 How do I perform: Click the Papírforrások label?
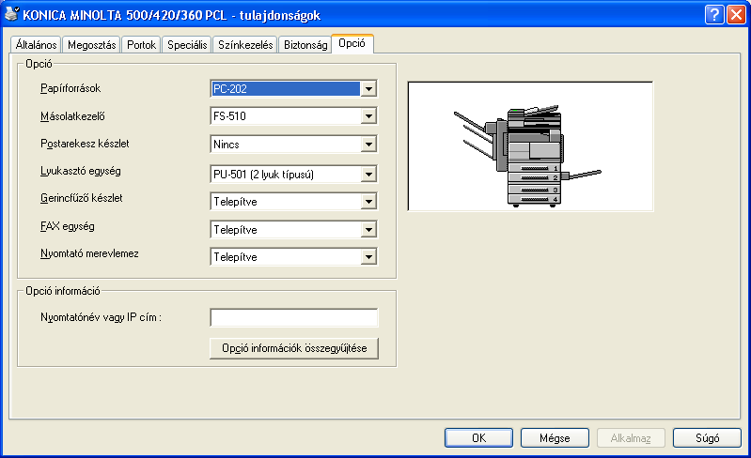pos(70,88)
